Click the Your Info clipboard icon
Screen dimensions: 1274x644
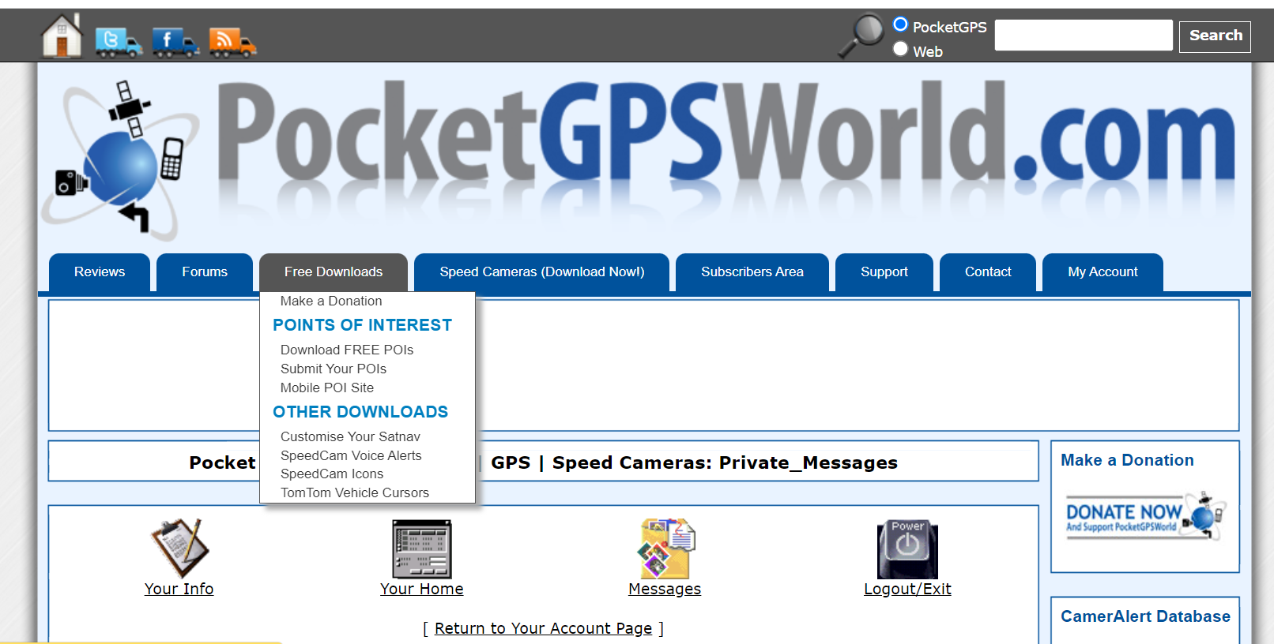[179, 549]
